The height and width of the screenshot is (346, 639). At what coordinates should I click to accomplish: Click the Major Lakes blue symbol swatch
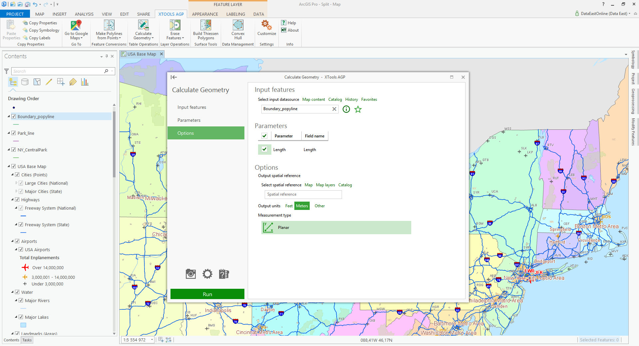click(x=23, y=325)
